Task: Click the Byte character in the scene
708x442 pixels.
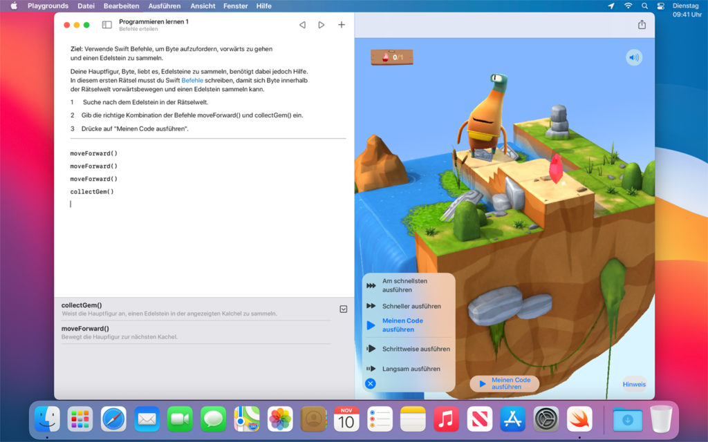Action: click(x=485, y=116)
